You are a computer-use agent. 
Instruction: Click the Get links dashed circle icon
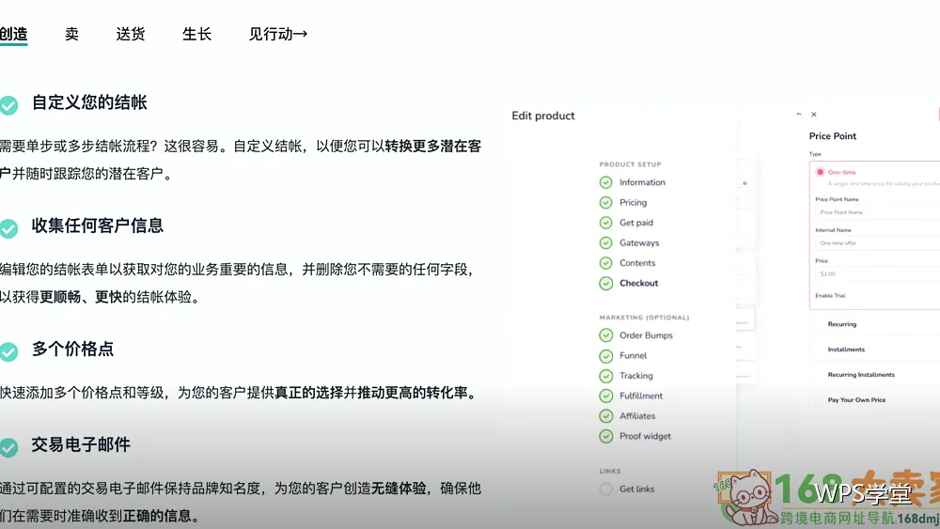605,489
